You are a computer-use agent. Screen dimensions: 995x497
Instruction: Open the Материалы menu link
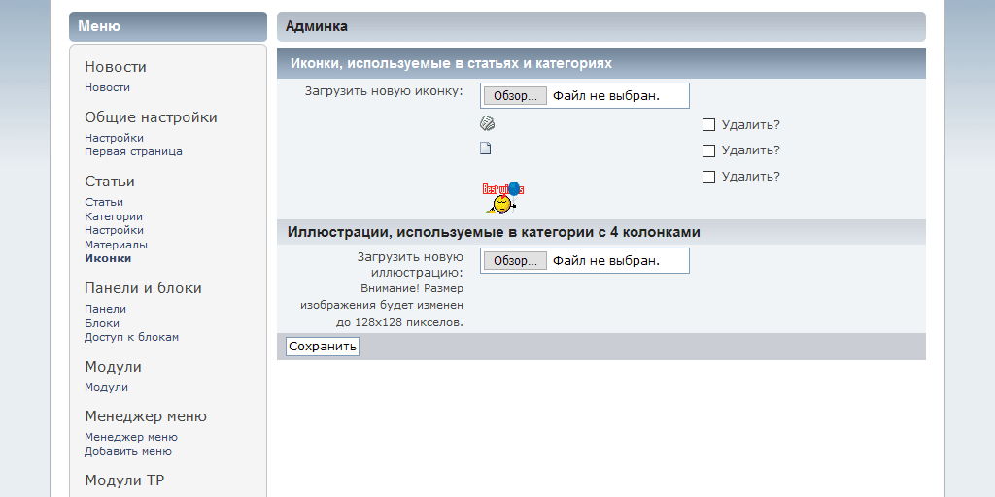click(116, 245)
